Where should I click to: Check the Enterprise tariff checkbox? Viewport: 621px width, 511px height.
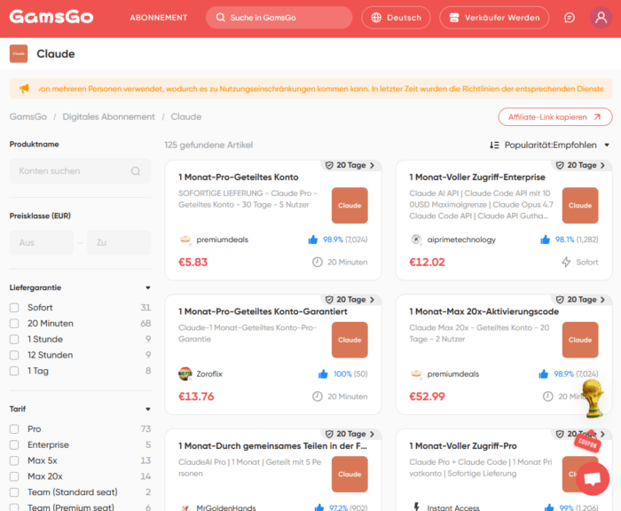pyautogui.click(x=14, y=444)
